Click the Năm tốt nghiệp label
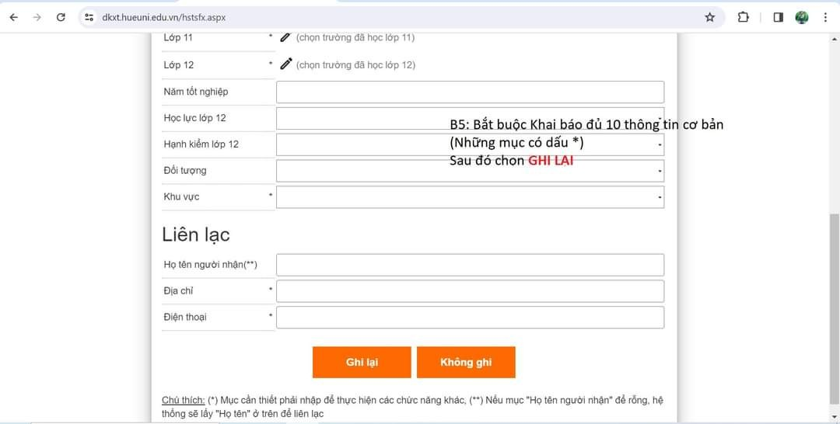Viewport: 840px width, 424px height. click(x=196, y=92)
